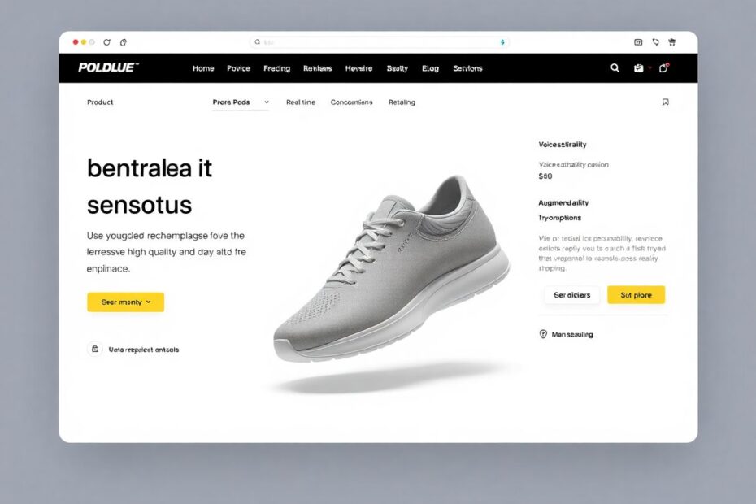
Task: Switch to the Real tine tab
Action: [x=301, y=102]
